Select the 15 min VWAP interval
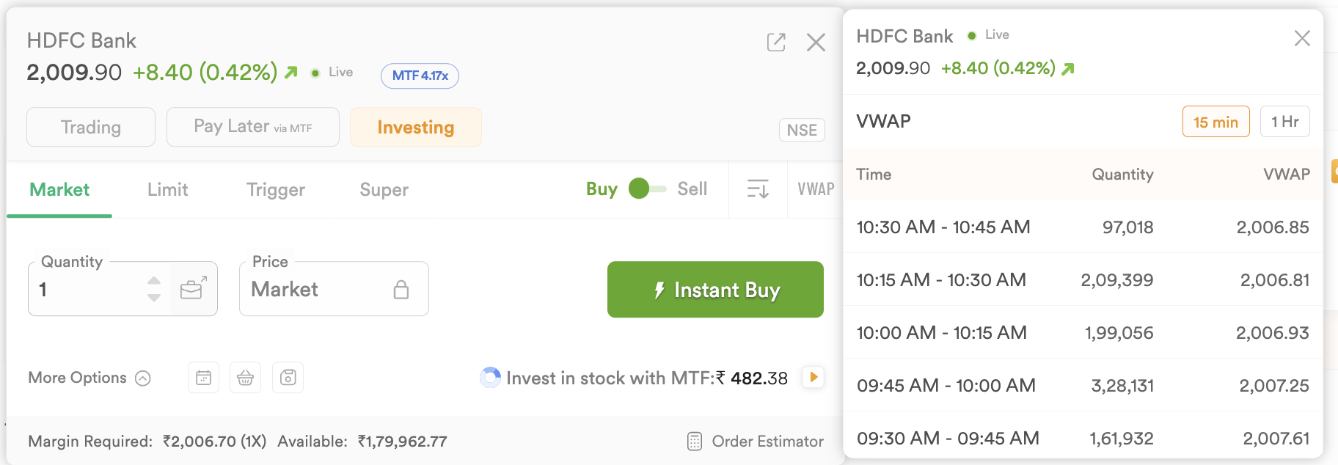 [x=1215, y=122]
